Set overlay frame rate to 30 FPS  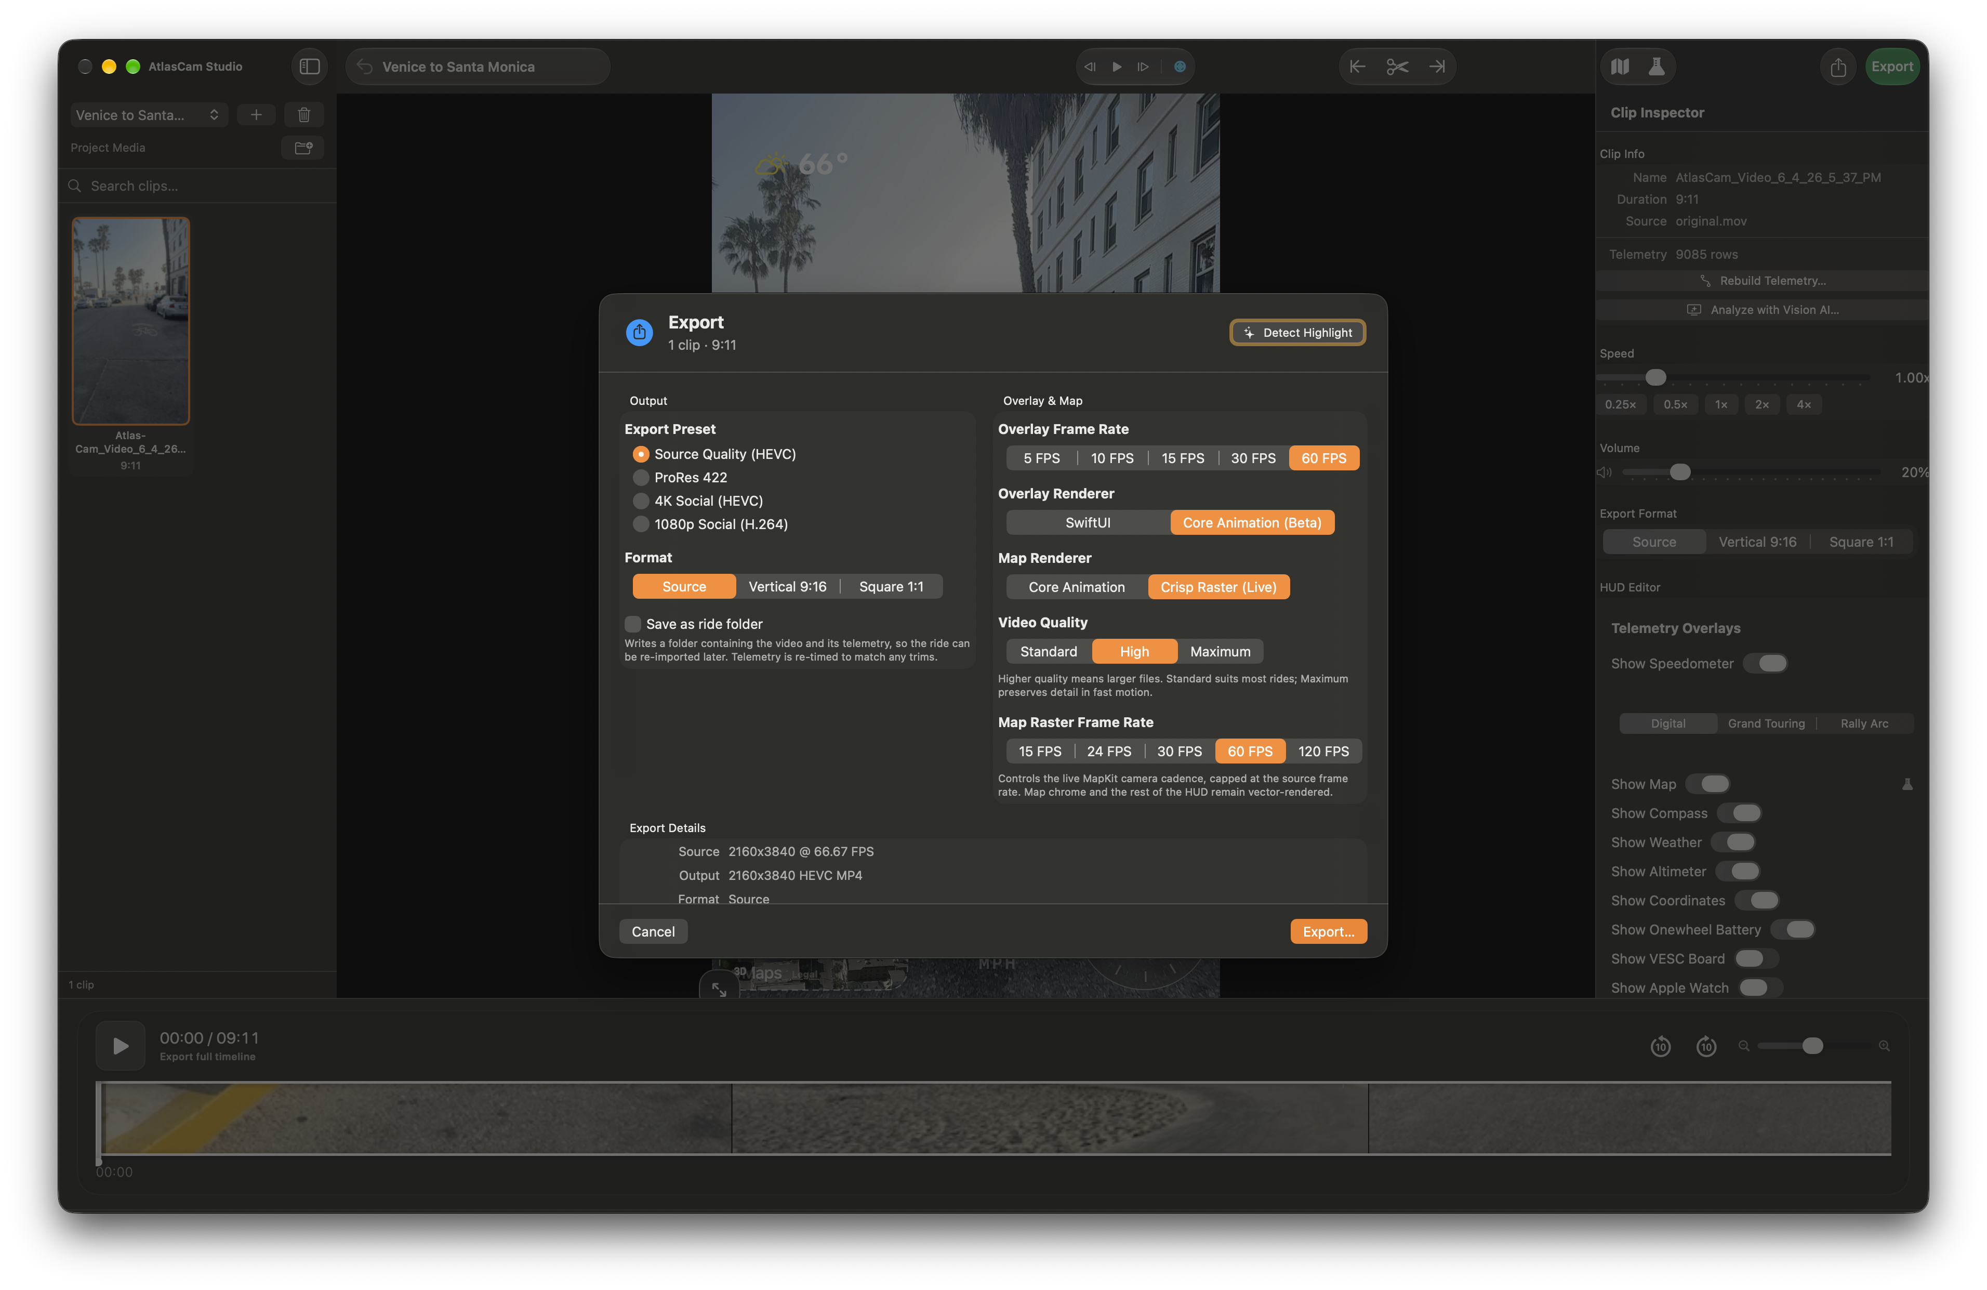[x=1253, y=458]
